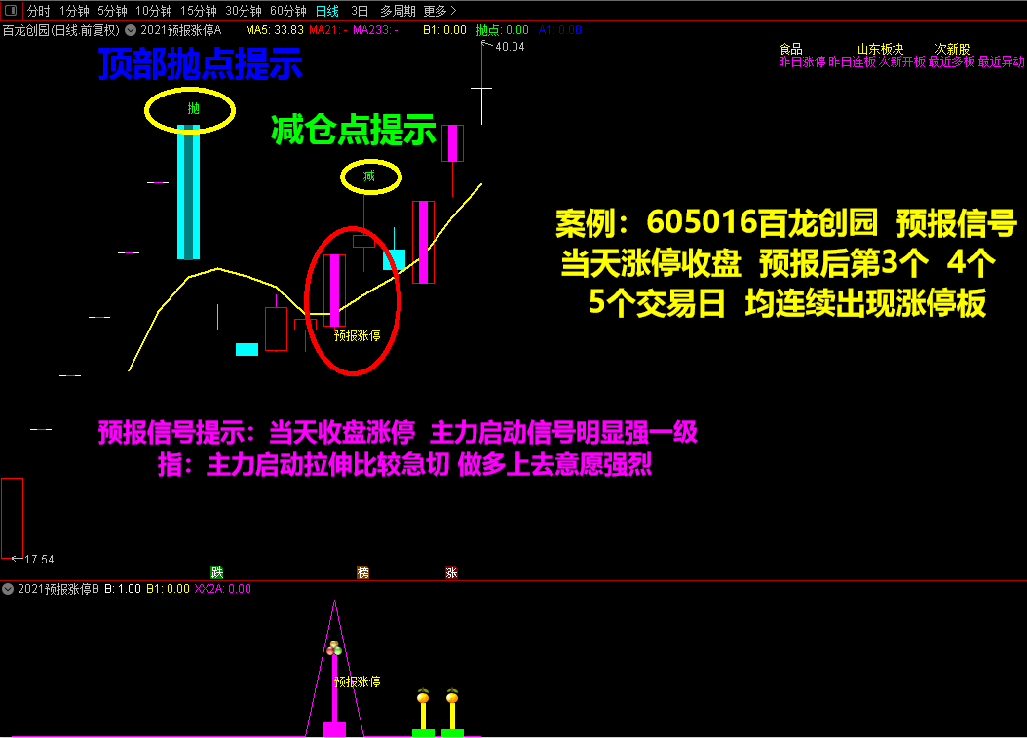Click the yellow B1: 0.00 label in the main chart header
Screen dimensions: 1027x738
444,30
